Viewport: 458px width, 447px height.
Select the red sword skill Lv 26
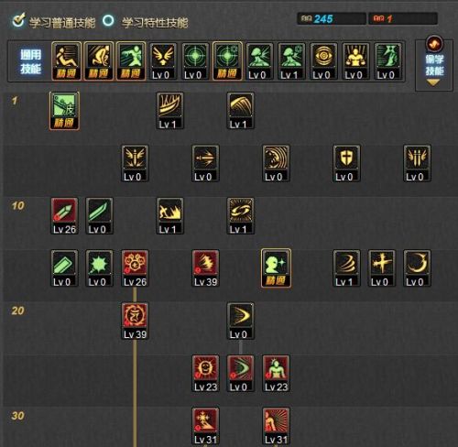[x=64, y=216]
